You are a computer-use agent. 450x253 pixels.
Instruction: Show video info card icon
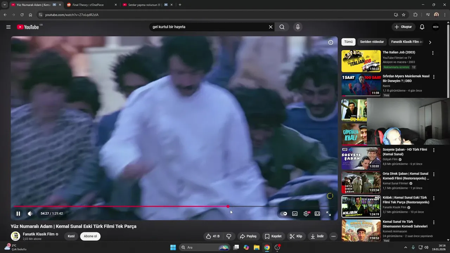[x=330, y=43]
